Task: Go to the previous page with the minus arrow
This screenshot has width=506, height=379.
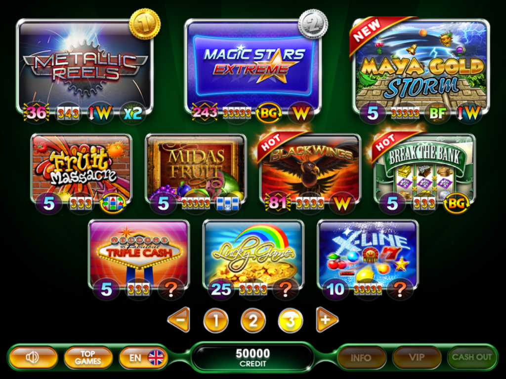Action: (179, 320)
